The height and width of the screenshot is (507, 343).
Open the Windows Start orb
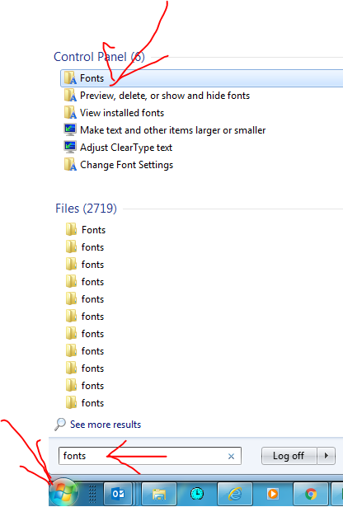point(63,493)
